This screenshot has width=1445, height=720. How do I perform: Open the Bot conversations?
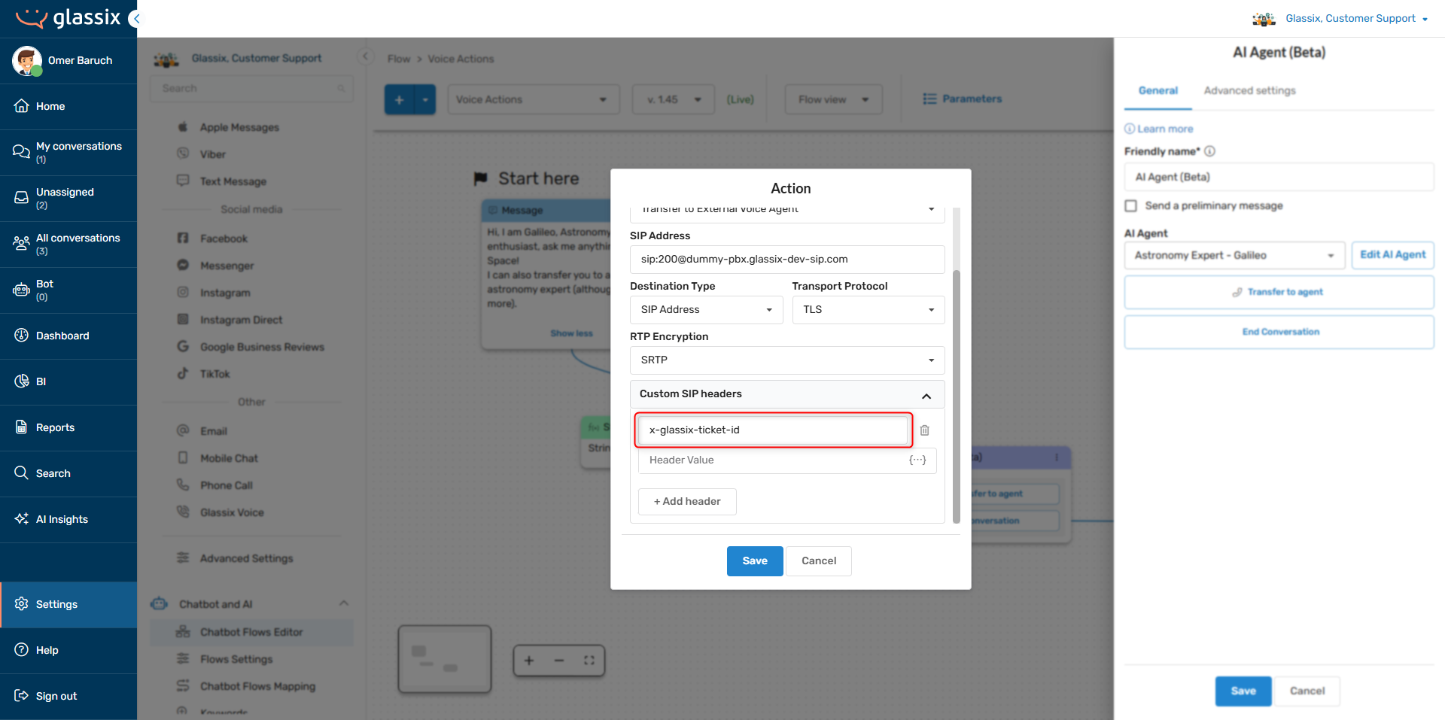(x=68, y=290)
